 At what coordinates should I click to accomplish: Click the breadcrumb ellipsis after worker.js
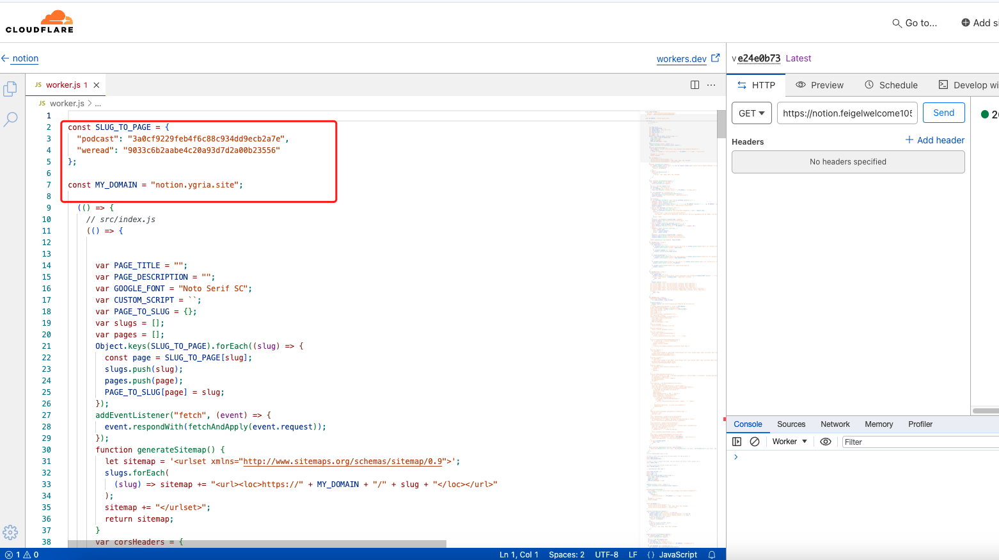98,103
